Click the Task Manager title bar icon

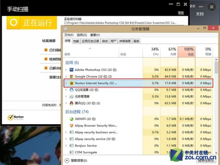click(65, 29)
